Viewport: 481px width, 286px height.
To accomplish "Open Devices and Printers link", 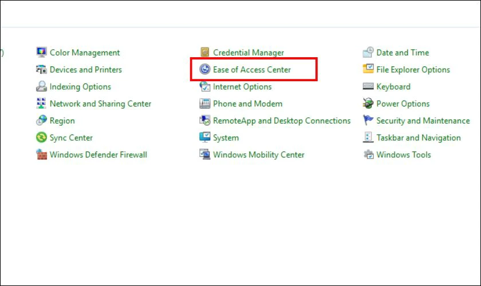I will click(85, 70).
